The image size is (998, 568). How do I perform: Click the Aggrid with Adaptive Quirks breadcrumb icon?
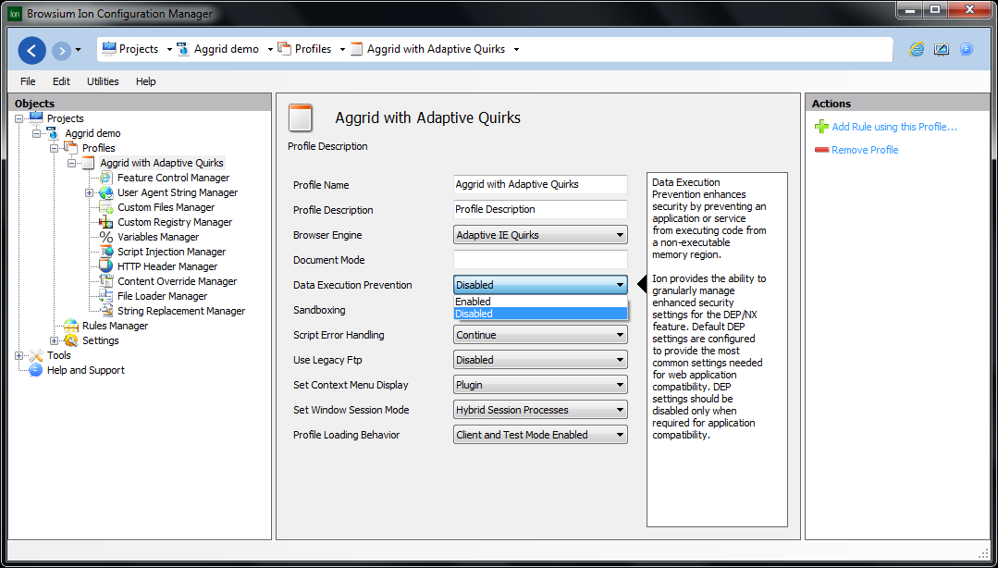click(356, 49)
